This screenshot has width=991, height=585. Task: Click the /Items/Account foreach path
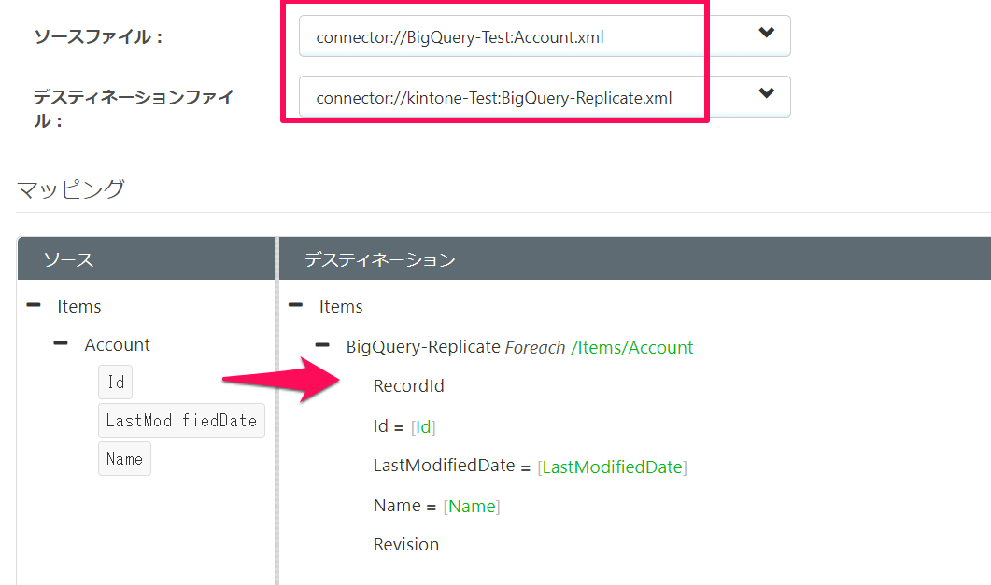click(631, 348)
